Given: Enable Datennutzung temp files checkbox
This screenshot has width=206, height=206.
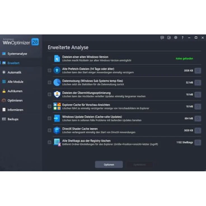Looking at the screenshot, I should (x=50, y=83).
